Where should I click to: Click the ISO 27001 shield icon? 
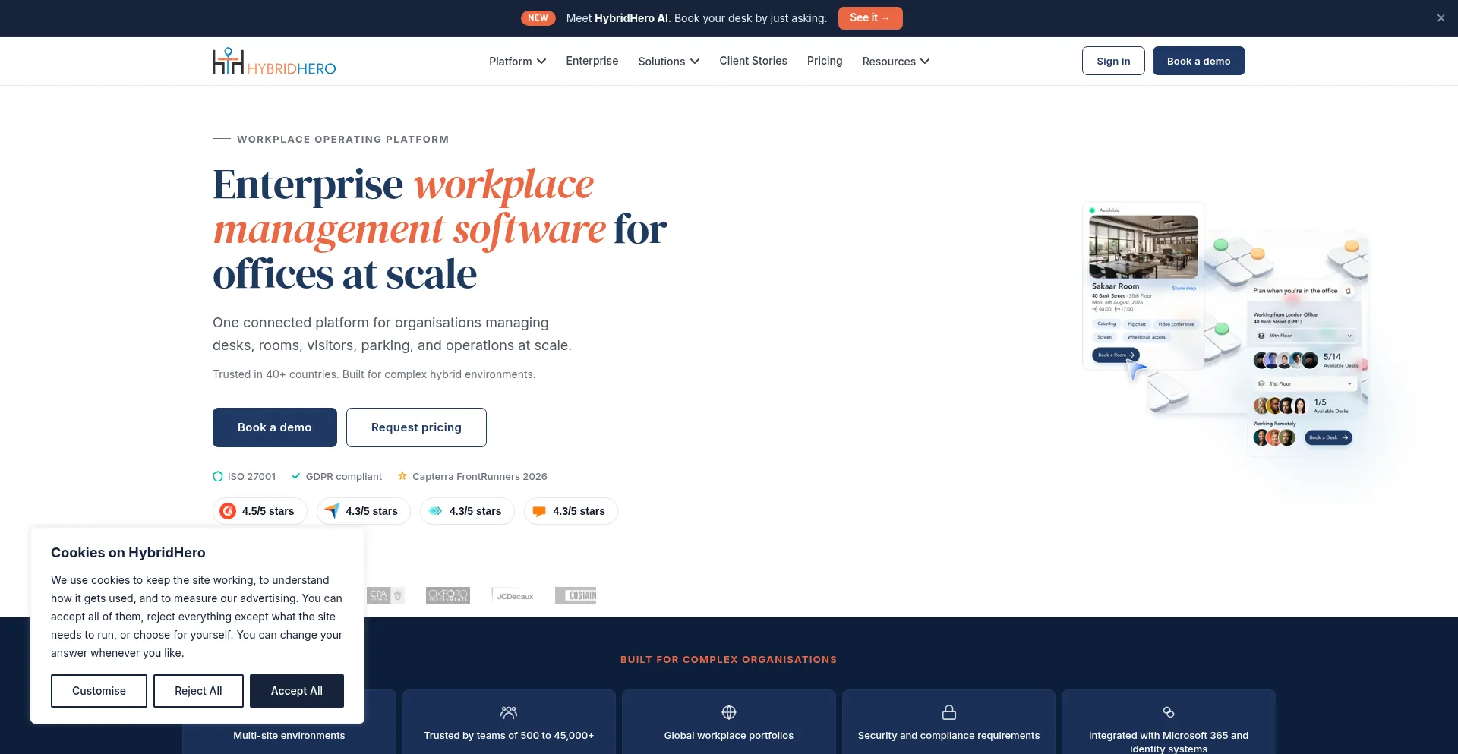(x=218, y=476)
